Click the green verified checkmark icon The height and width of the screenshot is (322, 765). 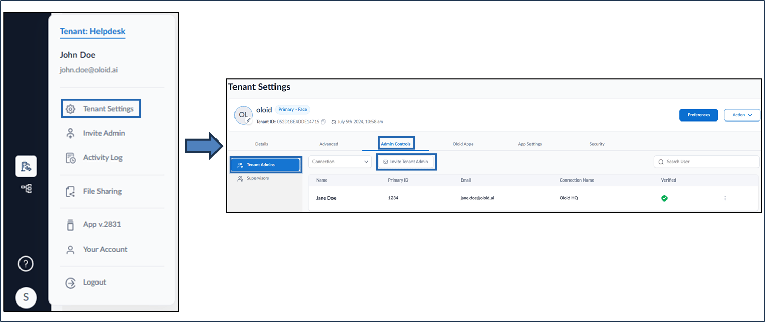pos(664,198)
